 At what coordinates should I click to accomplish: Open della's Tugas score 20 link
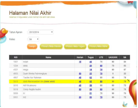[91, 66]
